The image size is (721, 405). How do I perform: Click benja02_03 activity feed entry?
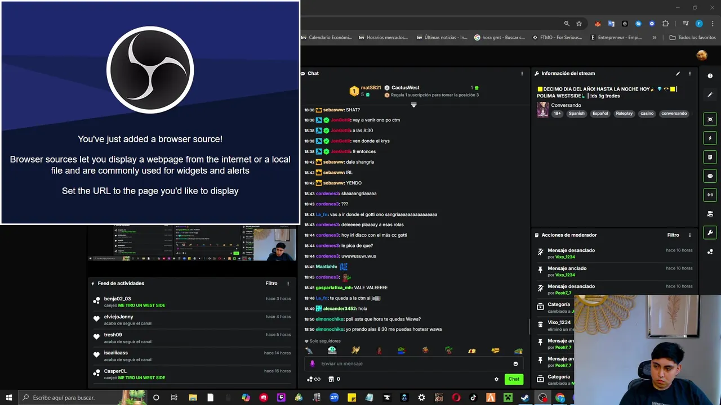(x=192, y=302)
